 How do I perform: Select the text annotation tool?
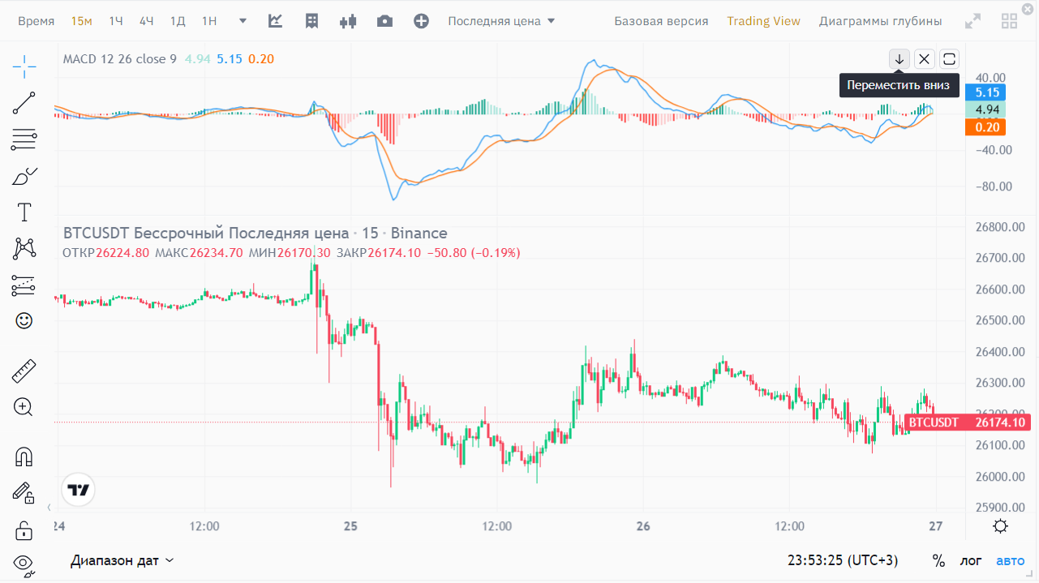[24, 212]
